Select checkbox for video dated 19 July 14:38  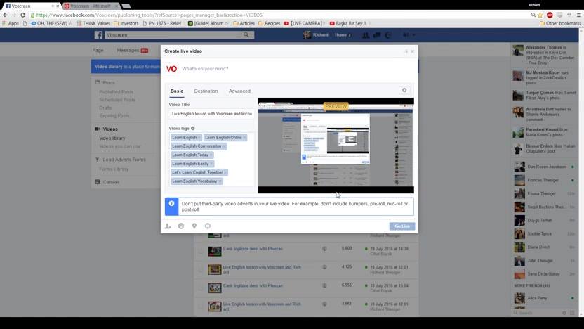point(200,251)
